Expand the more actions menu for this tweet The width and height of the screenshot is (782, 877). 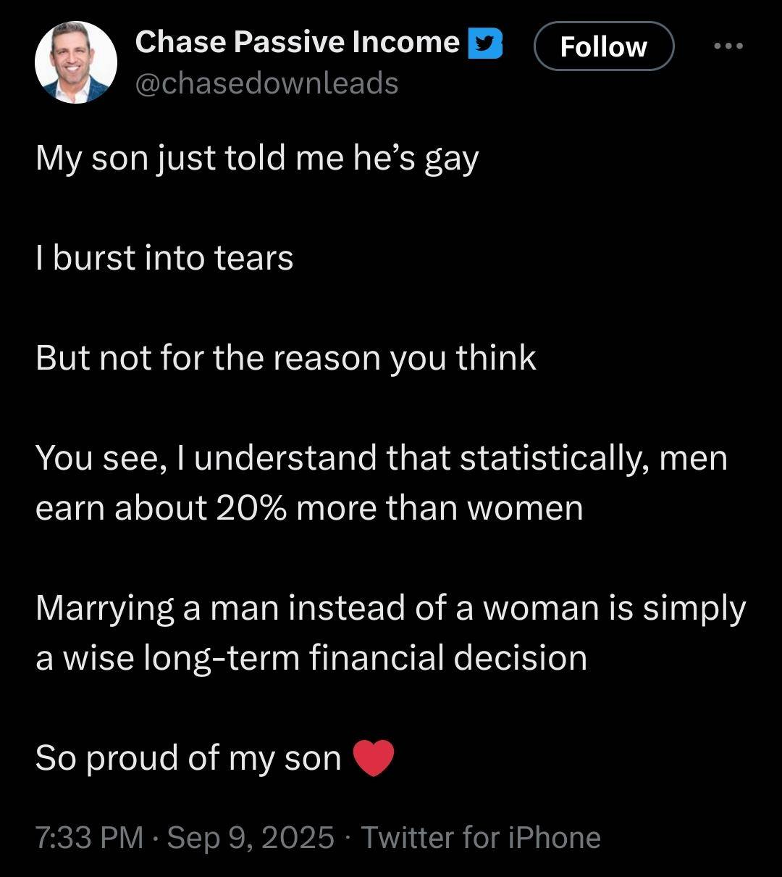click(726, 46)
